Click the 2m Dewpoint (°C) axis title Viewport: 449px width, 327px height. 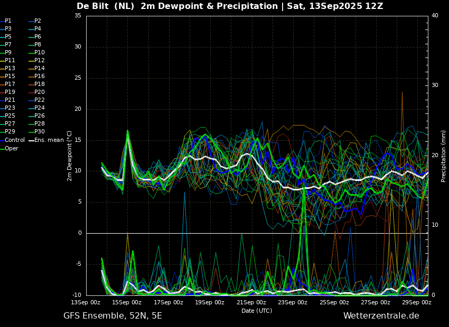69,156
